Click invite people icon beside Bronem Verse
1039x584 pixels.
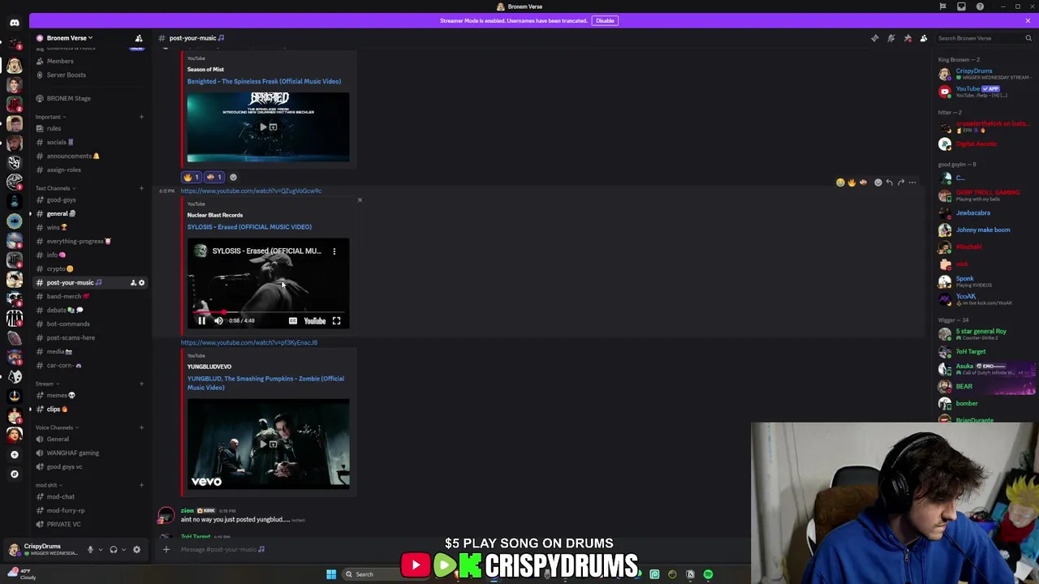point(139,38)
